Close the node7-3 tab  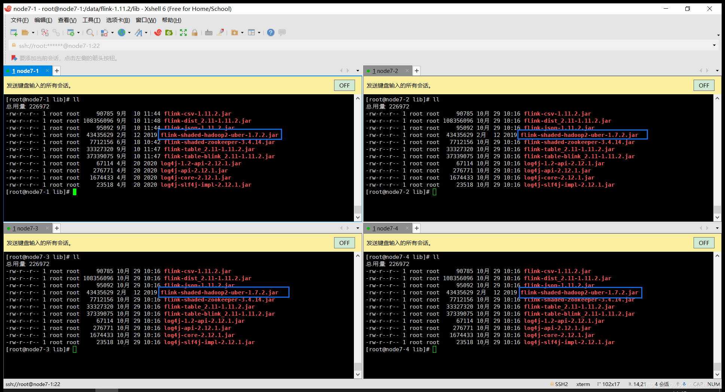coord(47,228)
